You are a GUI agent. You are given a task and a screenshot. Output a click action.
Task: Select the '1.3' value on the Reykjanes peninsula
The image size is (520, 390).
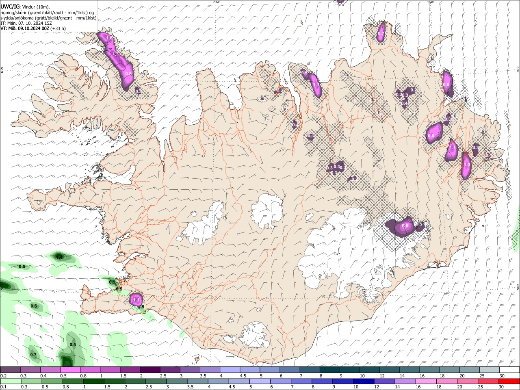click(136, 300)
